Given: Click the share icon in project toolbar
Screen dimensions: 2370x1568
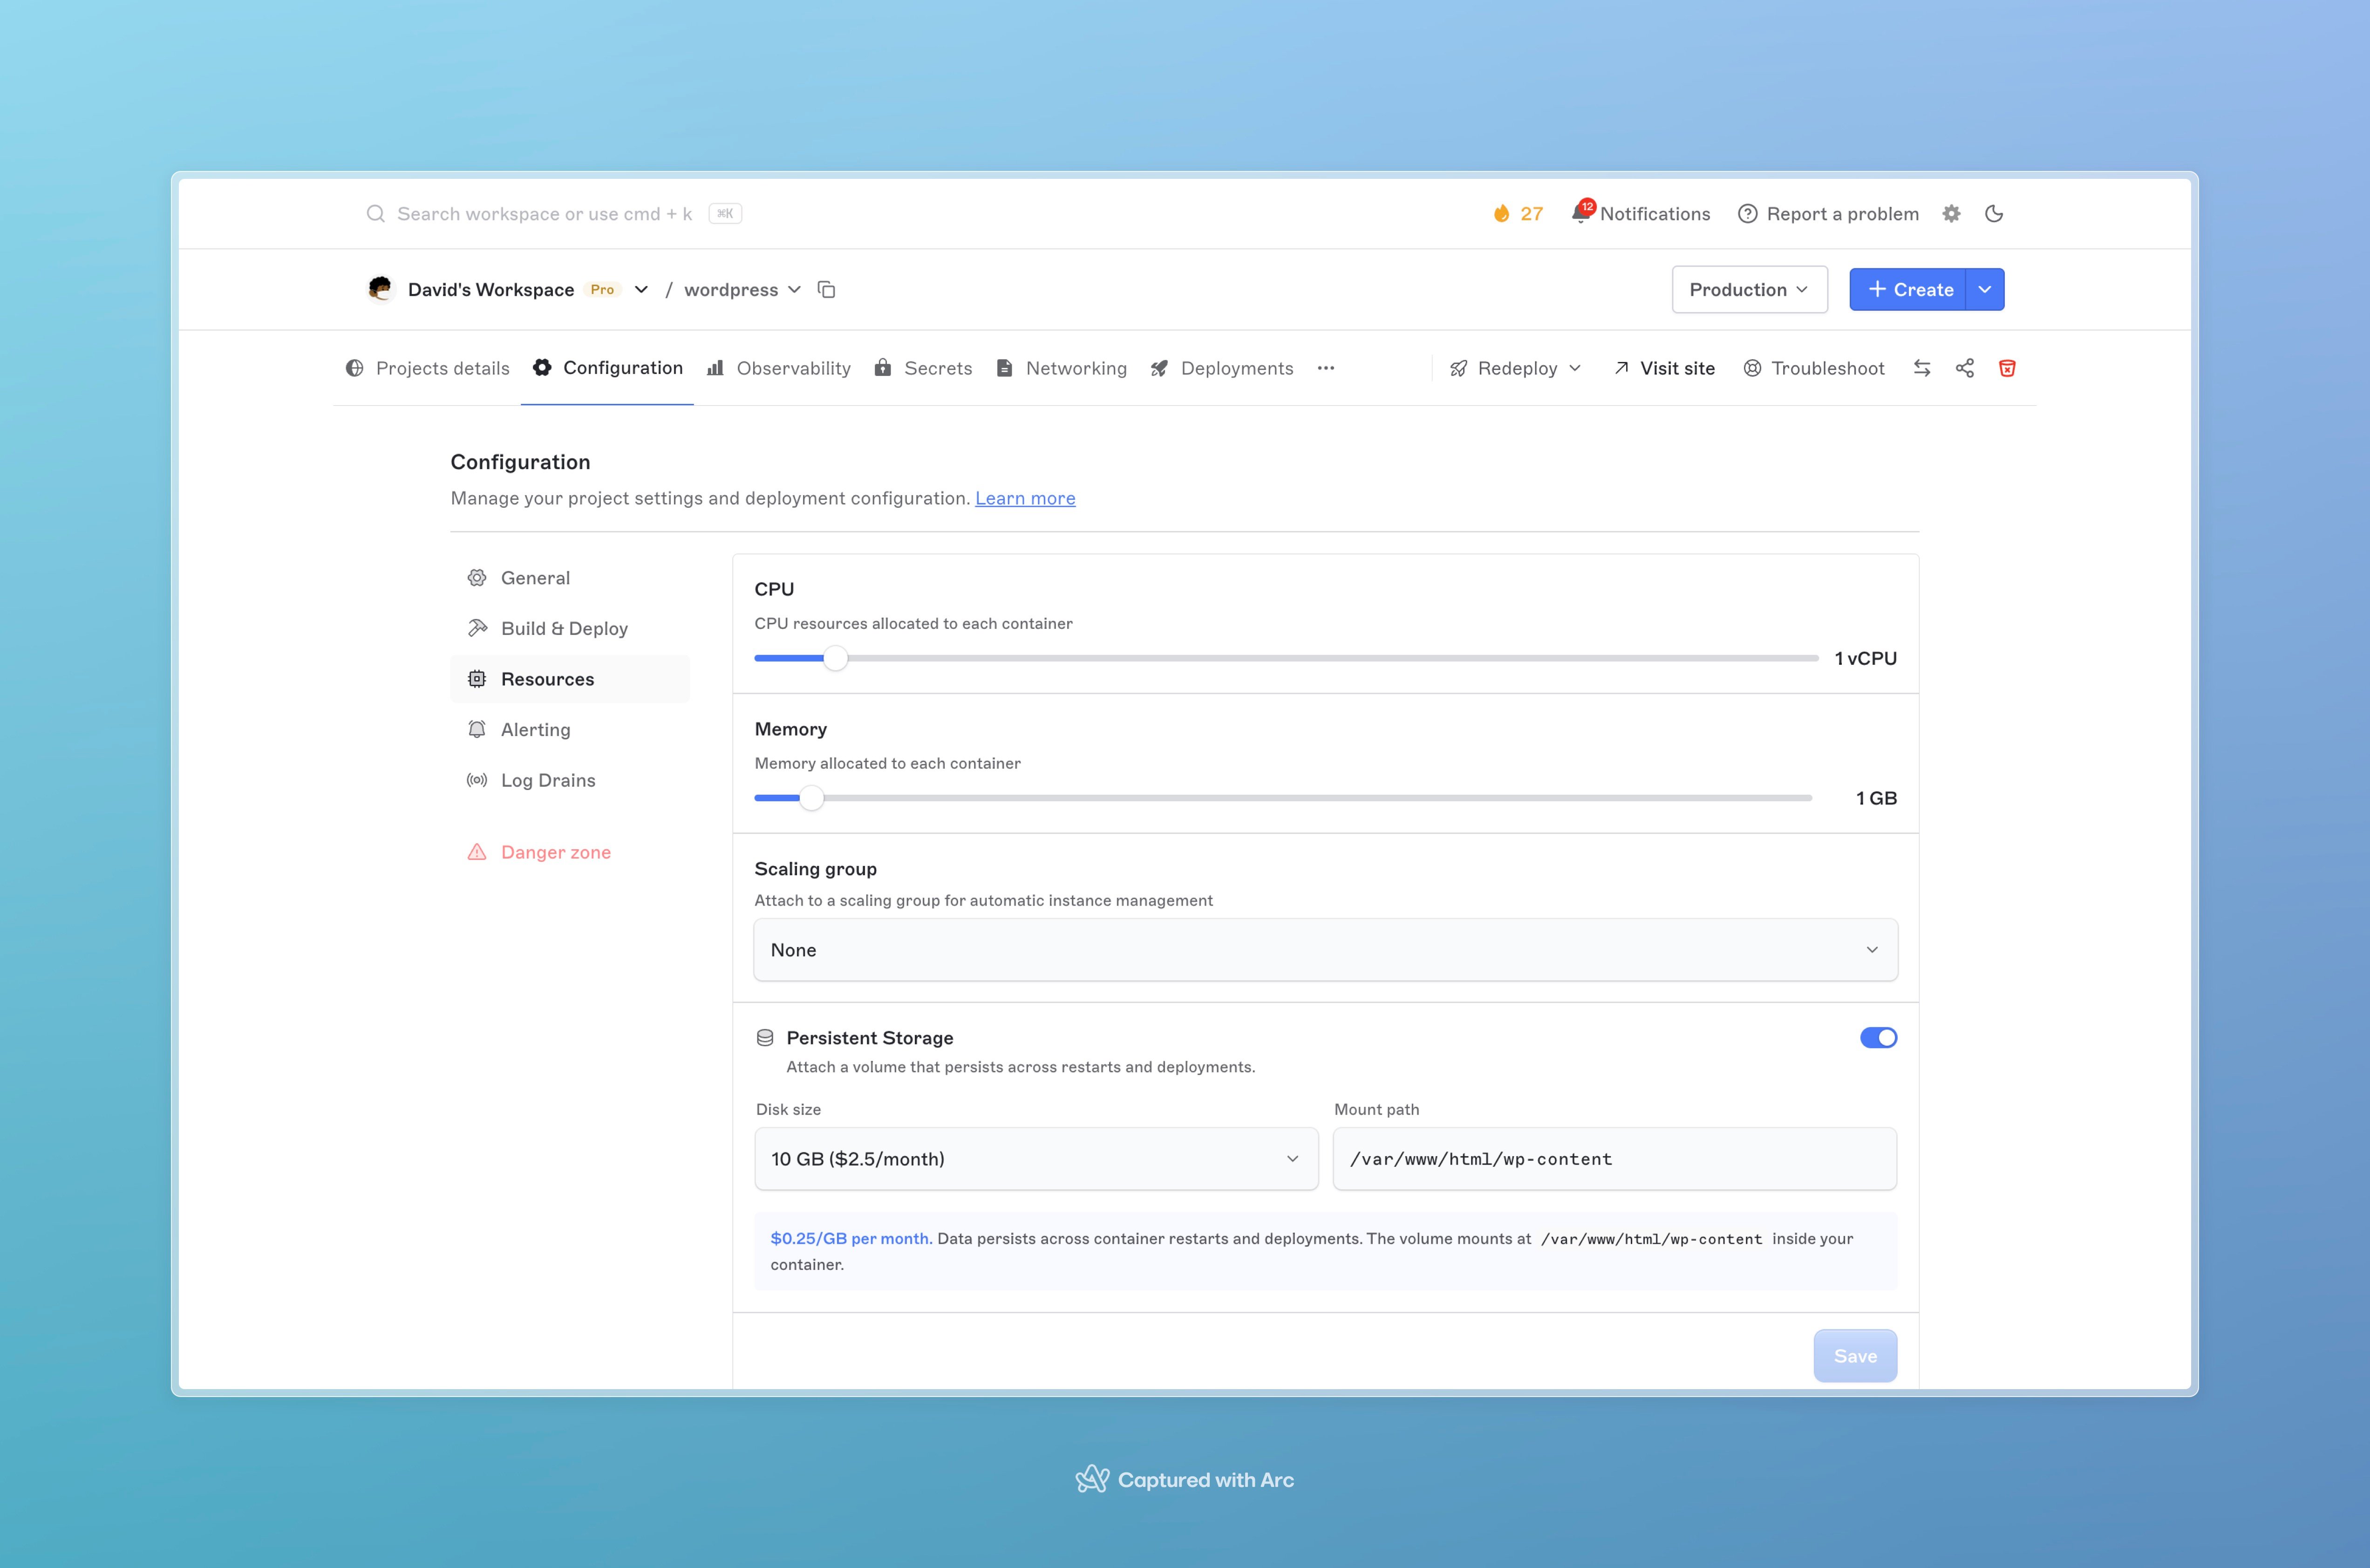Looking at the screenshot, I should [1965, 368].
